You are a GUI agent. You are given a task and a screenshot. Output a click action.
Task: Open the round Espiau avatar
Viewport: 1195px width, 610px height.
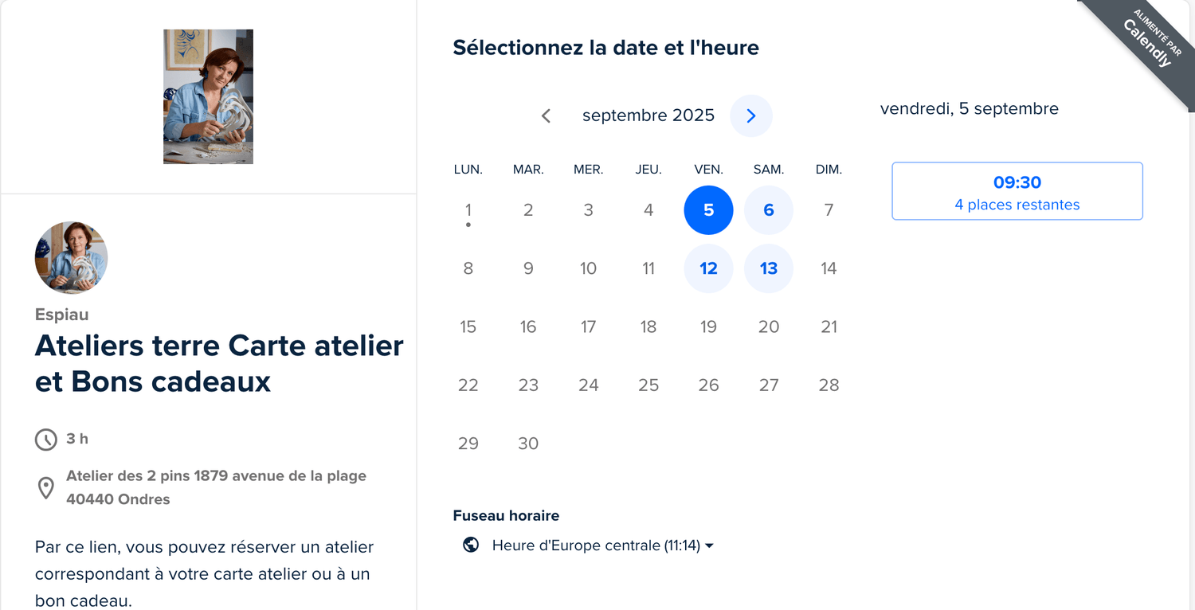click(x=71, y=258)
